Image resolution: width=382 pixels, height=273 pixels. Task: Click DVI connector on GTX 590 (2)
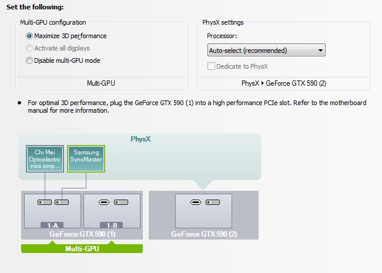pos(213,202)
